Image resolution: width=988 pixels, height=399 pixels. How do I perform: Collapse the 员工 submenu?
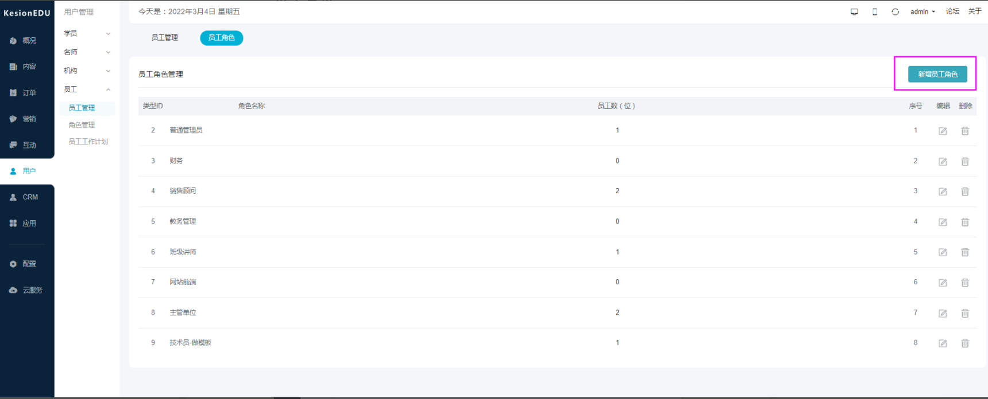pos(87,89)
